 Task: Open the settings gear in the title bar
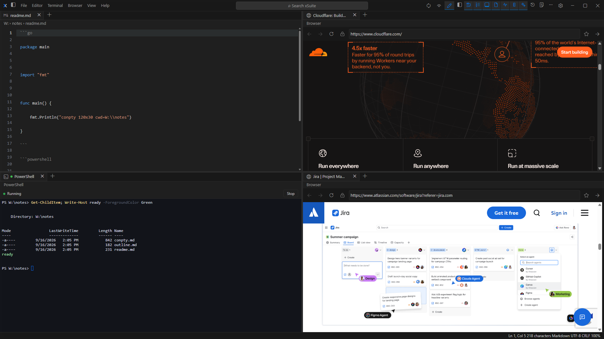point(561,6)
